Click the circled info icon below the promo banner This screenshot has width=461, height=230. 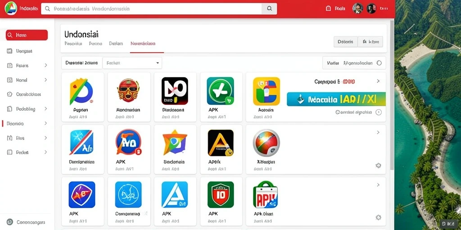click(x=379, y=112)
